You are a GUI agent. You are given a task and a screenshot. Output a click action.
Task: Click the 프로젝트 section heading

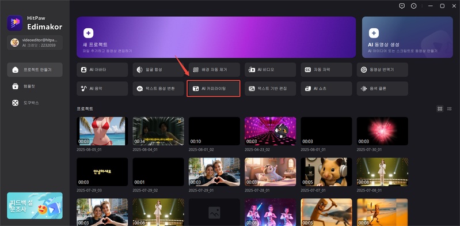coord(85,109)
